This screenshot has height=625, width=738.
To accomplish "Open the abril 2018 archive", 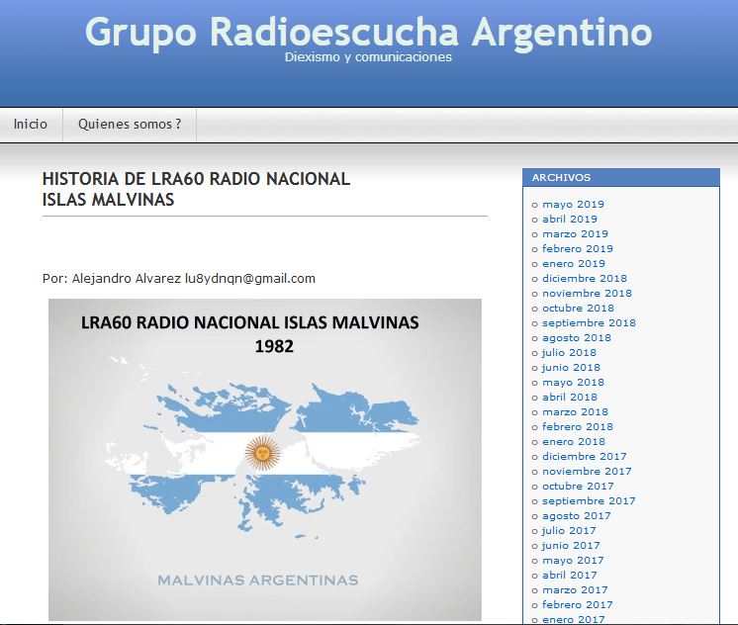I will point(570,398).
